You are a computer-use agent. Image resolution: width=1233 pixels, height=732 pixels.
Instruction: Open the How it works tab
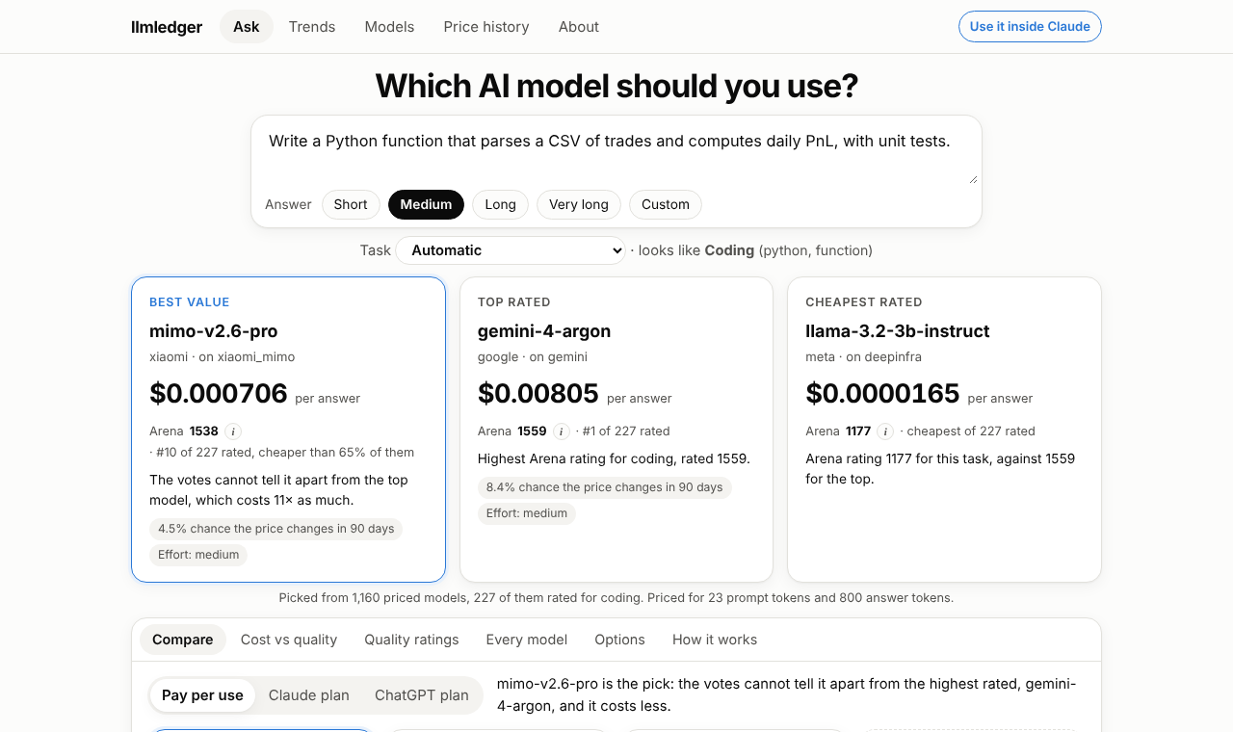(715, 640)
